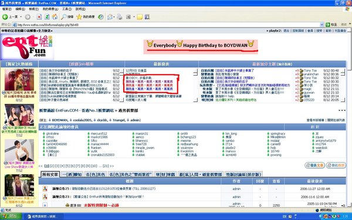Click the 退出 logout link
This screenshot has width=352, height=220.
tap(286, 31)
